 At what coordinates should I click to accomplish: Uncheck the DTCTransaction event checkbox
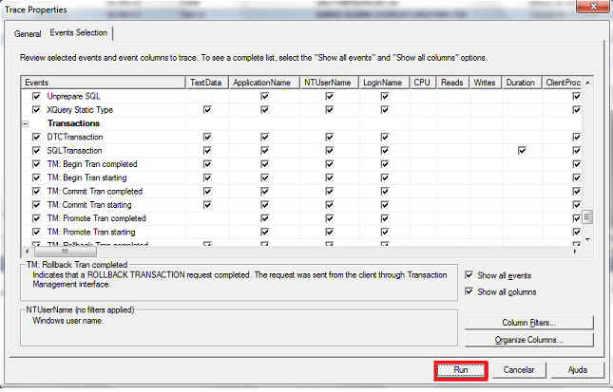[36, 137]
